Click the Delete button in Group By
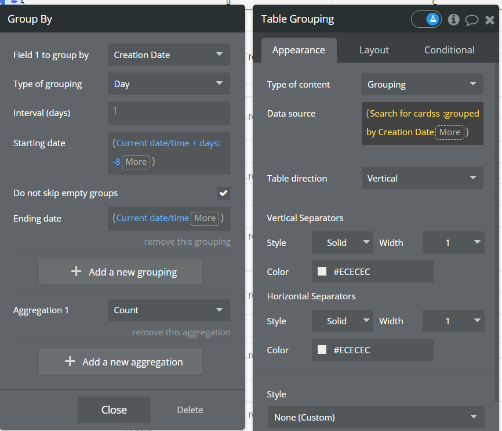Image resolution: width=502 pixels, height=431 pixels. coord(190,410)
